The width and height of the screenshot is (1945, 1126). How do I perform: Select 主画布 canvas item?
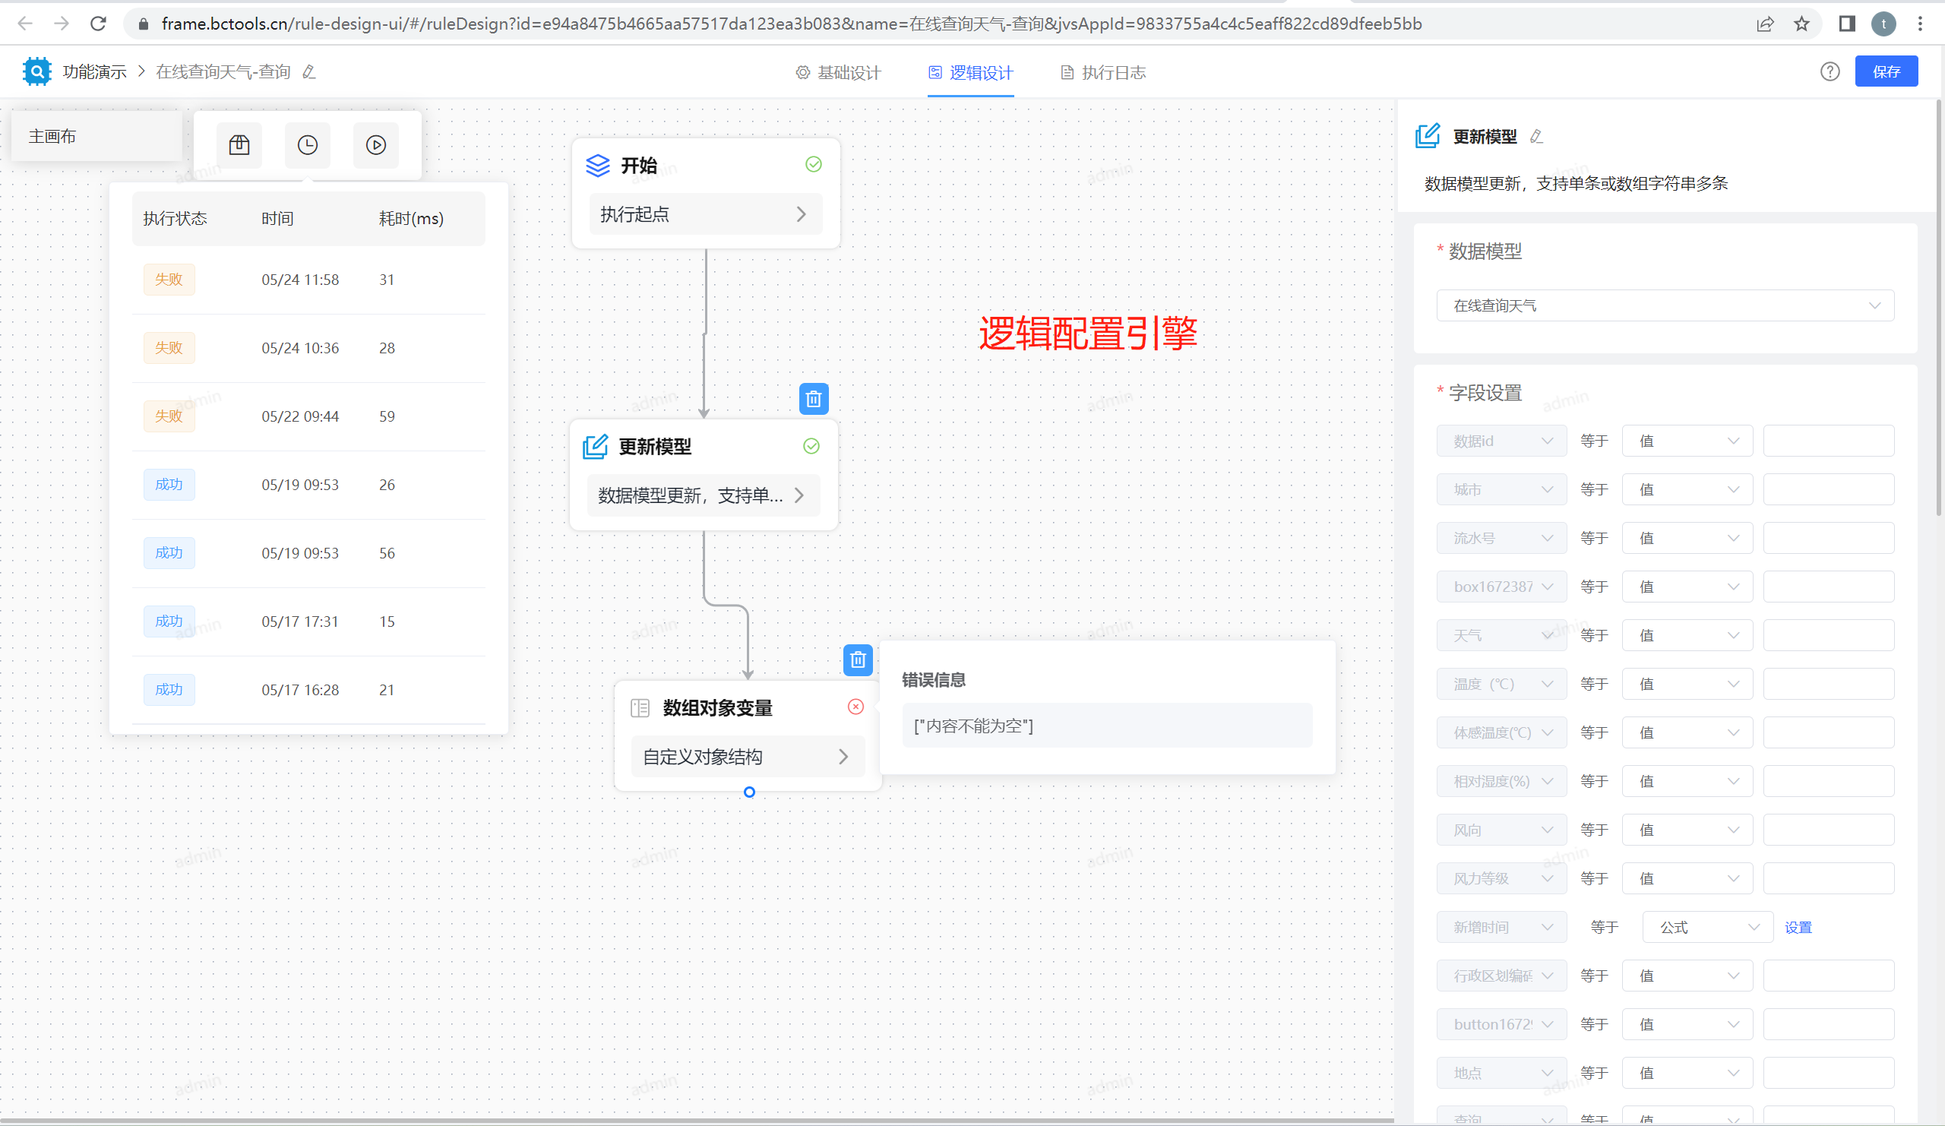96,136
